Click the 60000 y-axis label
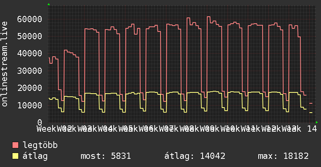Viewport: 321px width, 167px height. pos(30,19)
